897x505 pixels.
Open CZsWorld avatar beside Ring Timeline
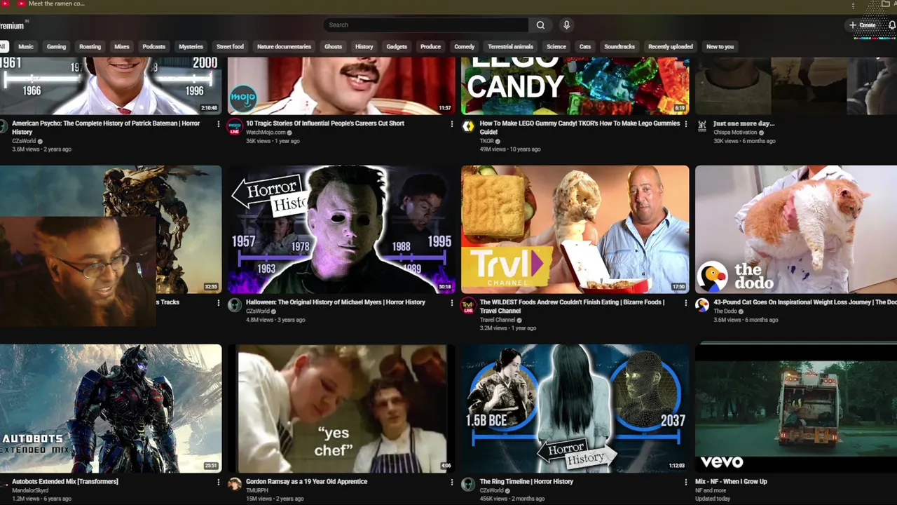coord(468,484)
